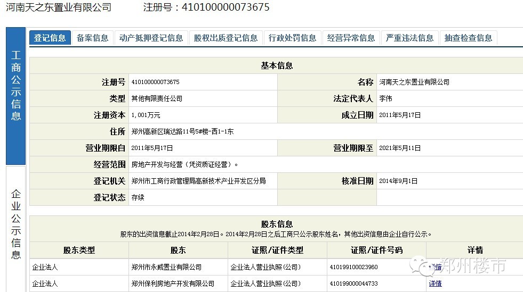Click the 股东类型 column header
Image resolution: width=523 pixels, height=292 pixels.
[x=79, y=250]
